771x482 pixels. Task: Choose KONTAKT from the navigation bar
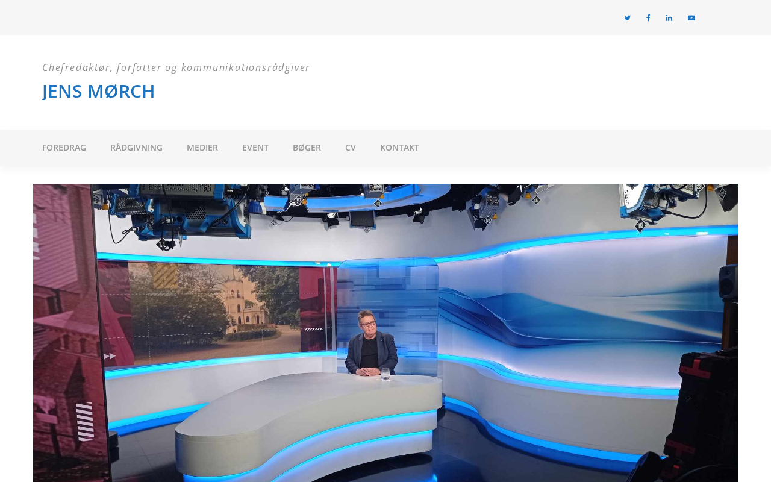point(399,148)
